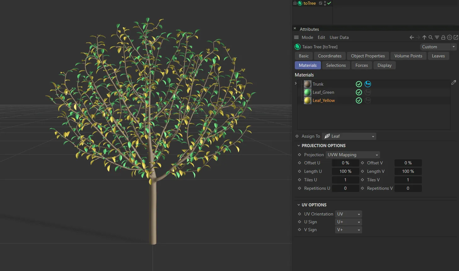Enable the output arrow toggle for Leaf_Green

click(368, 92)
